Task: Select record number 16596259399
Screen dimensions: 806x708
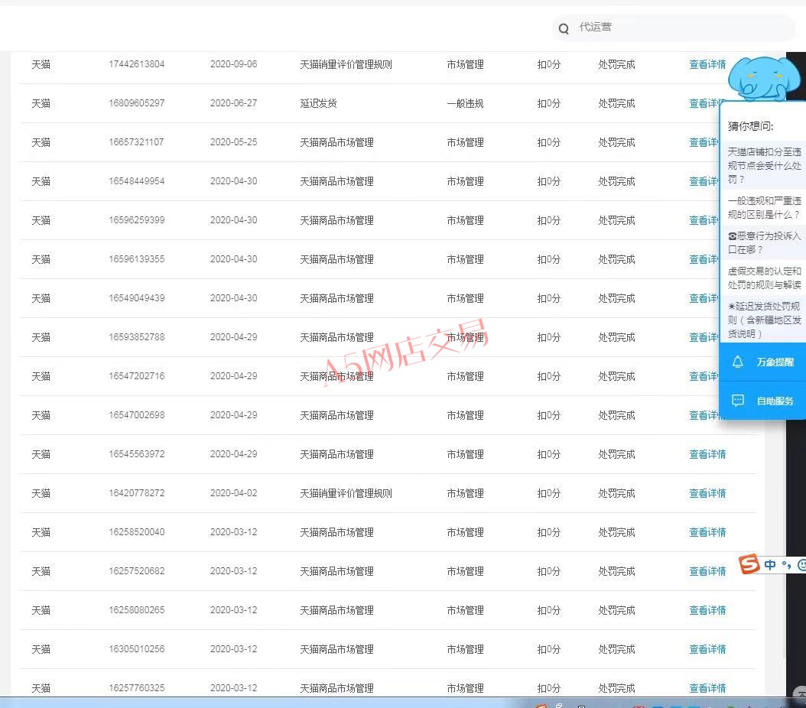Action: (136, 220)
